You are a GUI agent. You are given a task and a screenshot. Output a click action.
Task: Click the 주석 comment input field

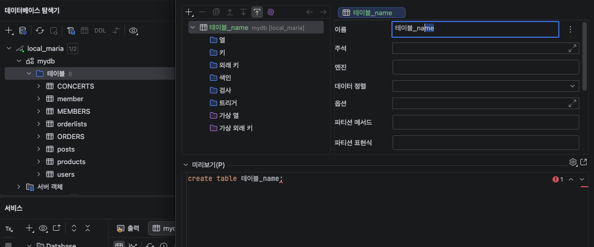(x=486, y=48)
